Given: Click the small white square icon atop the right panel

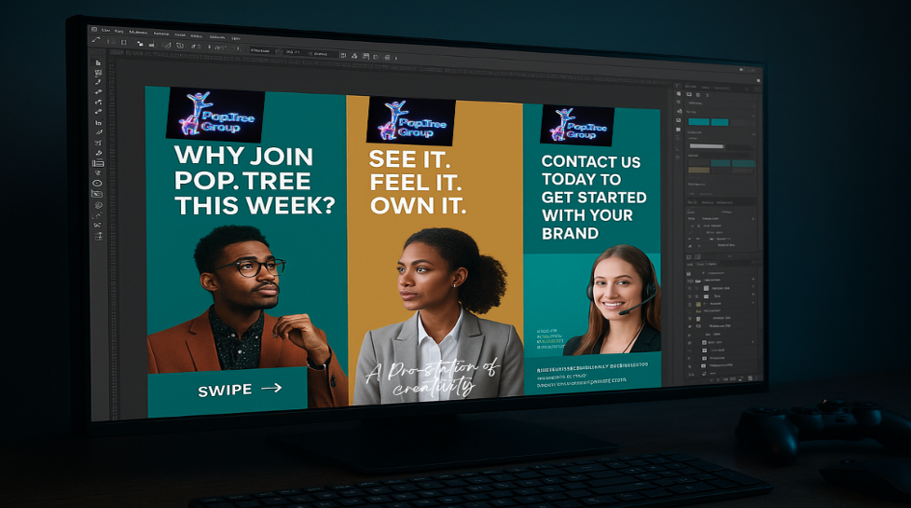Looking at the screenshot, I should [x=758, y=80].
